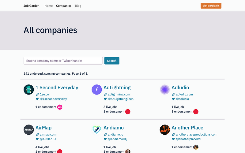
Task: Click the link icon beside airmap.com
Action: [x=37, y=134]
